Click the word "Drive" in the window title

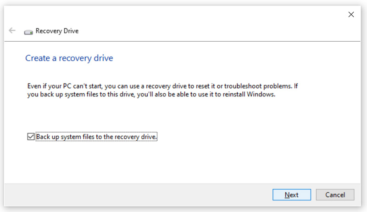pyautogui.click(x=70, y=31)
